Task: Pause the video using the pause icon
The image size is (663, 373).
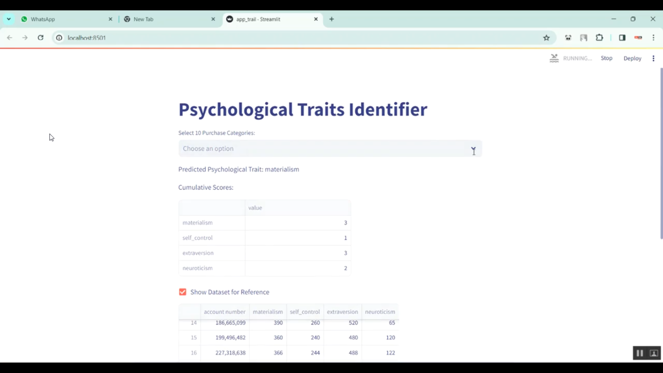Action: coord(639,353)
